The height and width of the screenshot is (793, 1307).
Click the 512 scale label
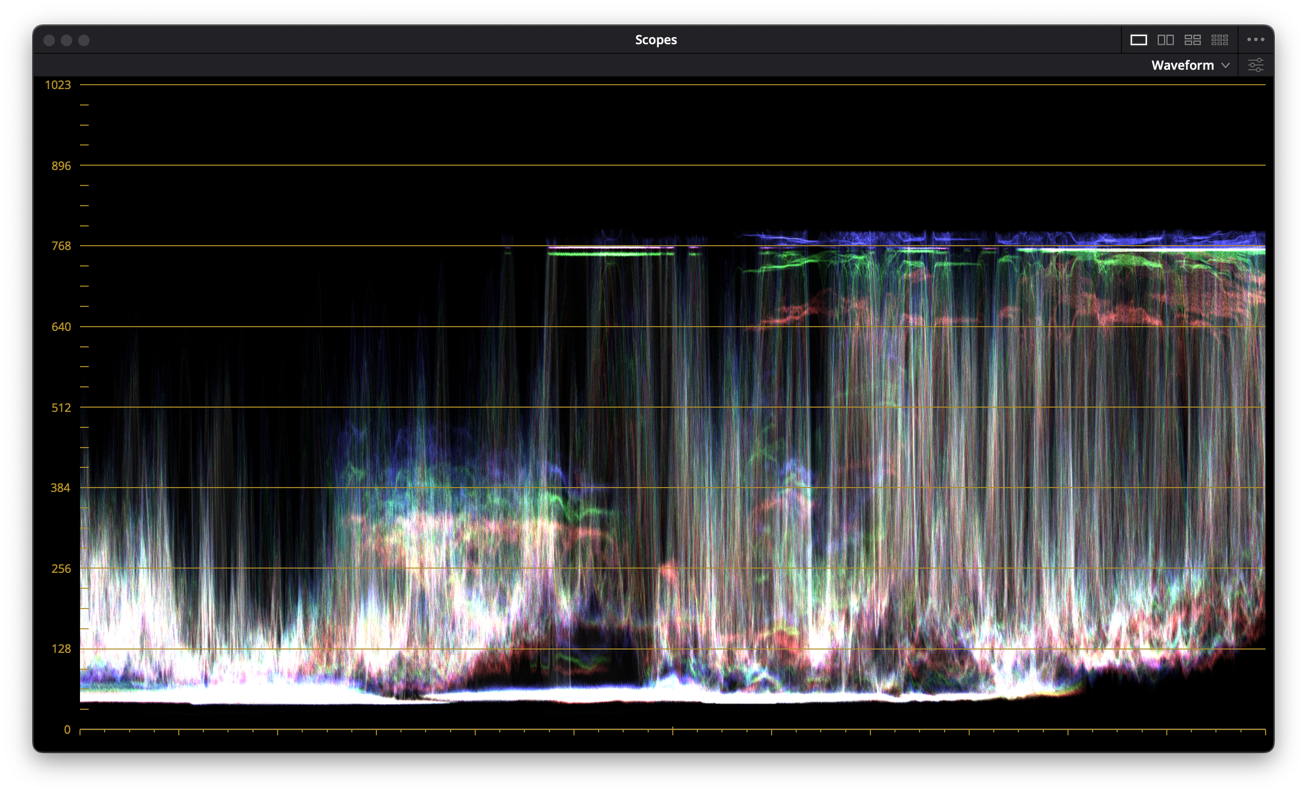pyautogui.click(x=61, y=407)
